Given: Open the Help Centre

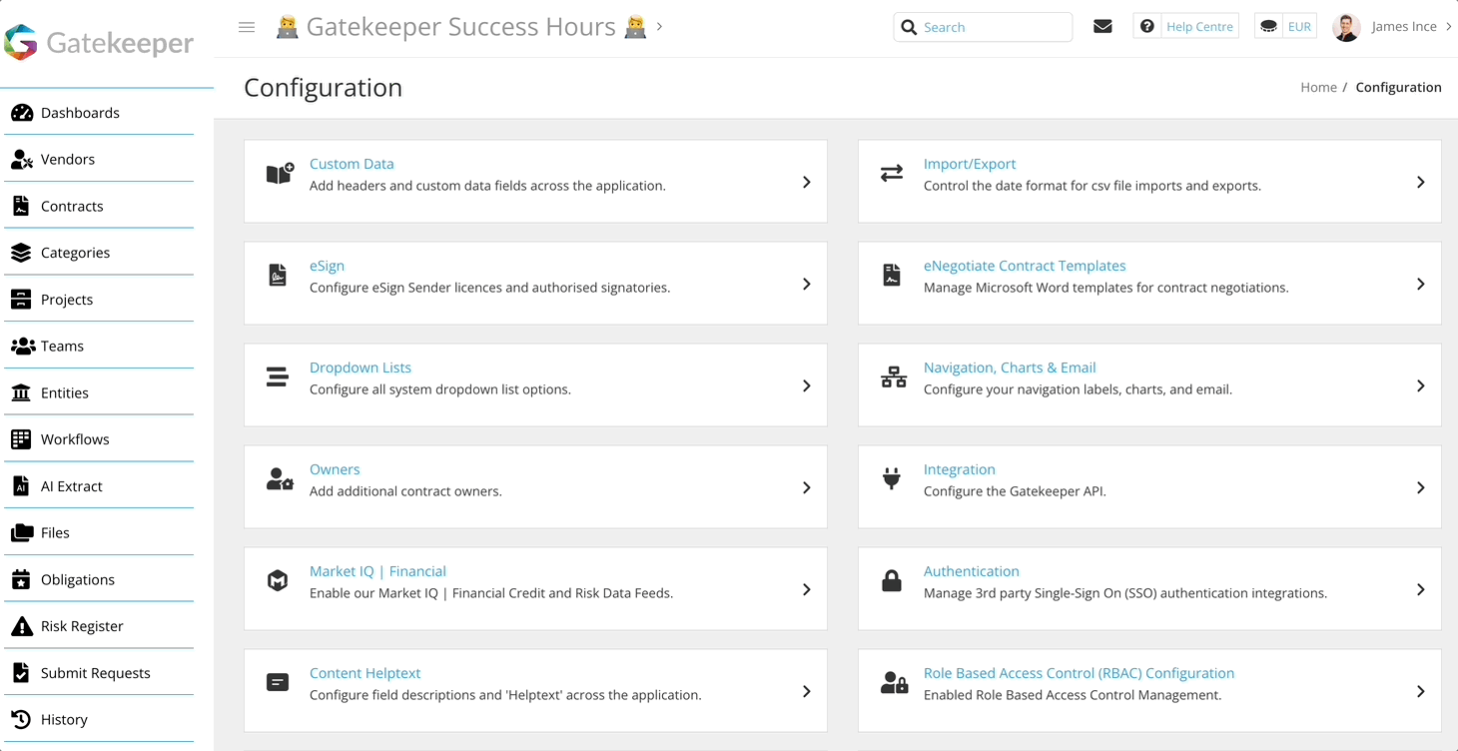Looking at the screenshot, I should pos(1197,26).
